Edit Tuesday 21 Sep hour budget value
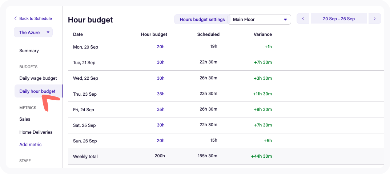Screen dimensions: 390x174 (161, 62)
